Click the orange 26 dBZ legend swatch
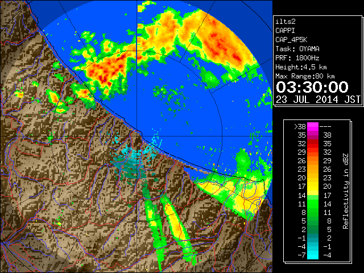Image resolution: width=364 pixels, height=273 pixels. click(313, 161)
